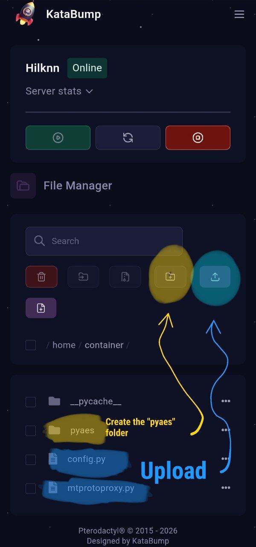The width and height of the screenshot is (256, 547).
Task: Open the __pycache__ folder
Action: tap(96, 401)
